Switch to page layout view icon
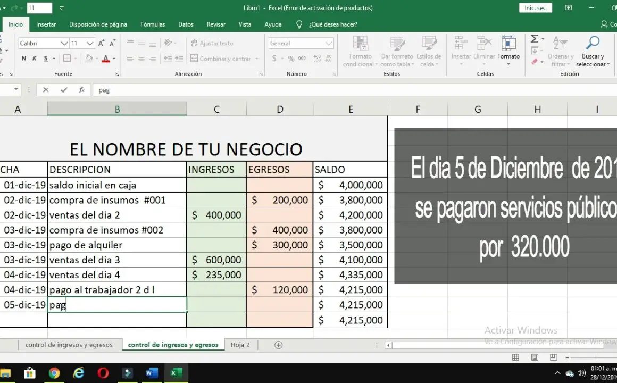The width and height of the screenshot is (617, 383). [x=535, y=357]
